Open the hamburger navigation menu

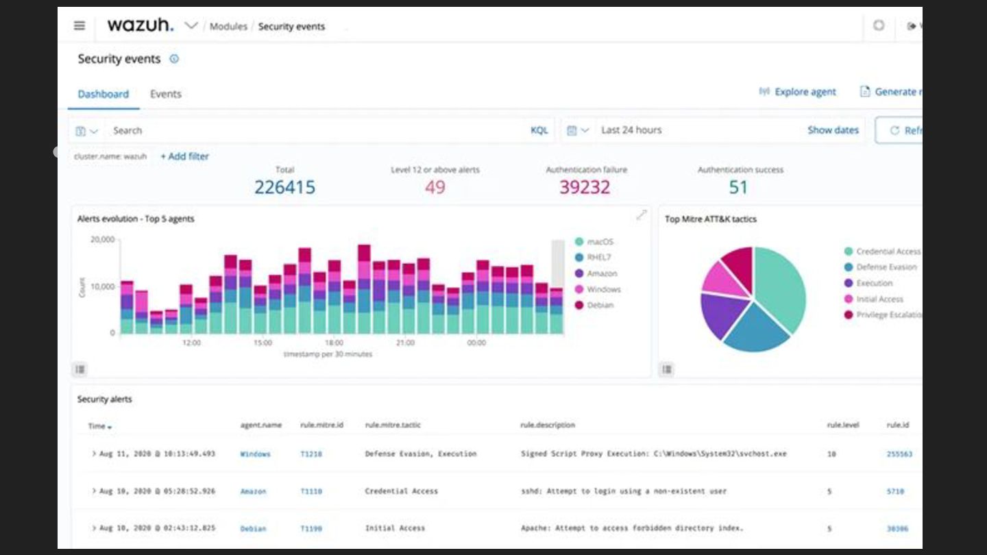coord(80,26)
